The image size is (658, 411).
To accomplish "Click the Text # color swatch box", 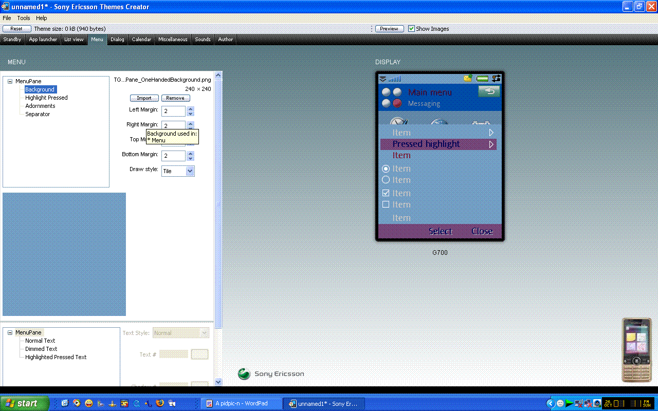I will [199, 354].
